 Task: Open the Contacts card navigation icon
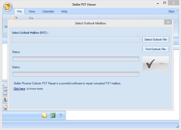click(6, 100)
